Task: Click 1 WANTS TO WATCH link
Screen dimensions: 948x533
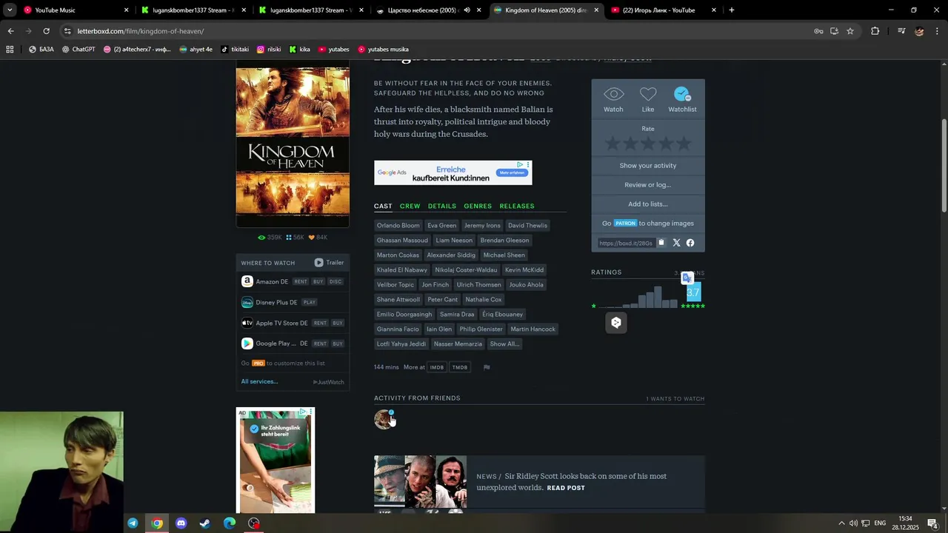Action: point(675,399)
